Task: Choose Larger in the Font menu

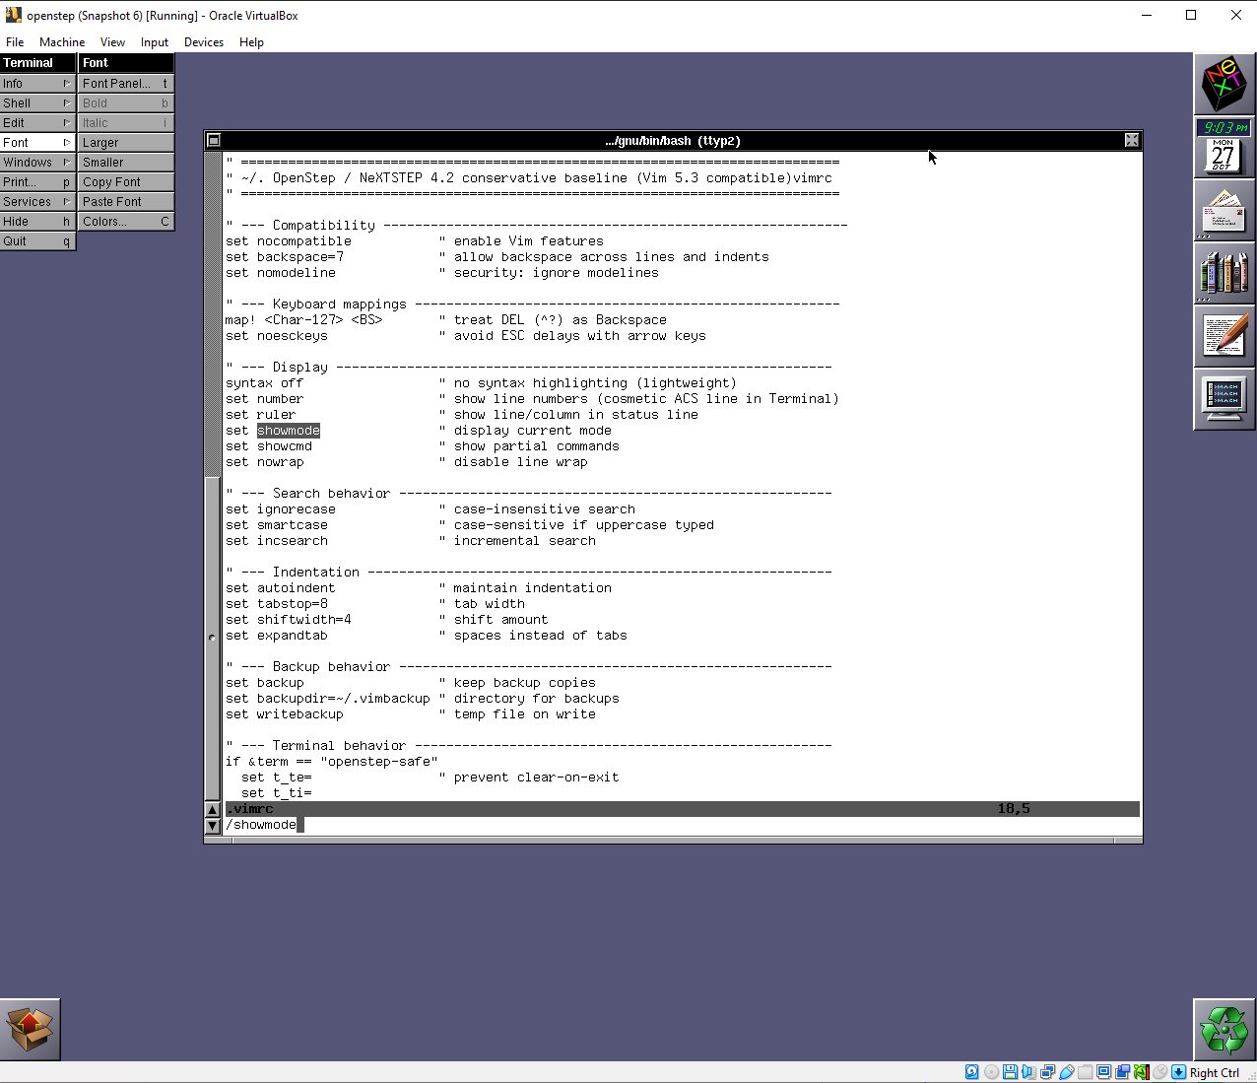Action: [x=126, y=143]
